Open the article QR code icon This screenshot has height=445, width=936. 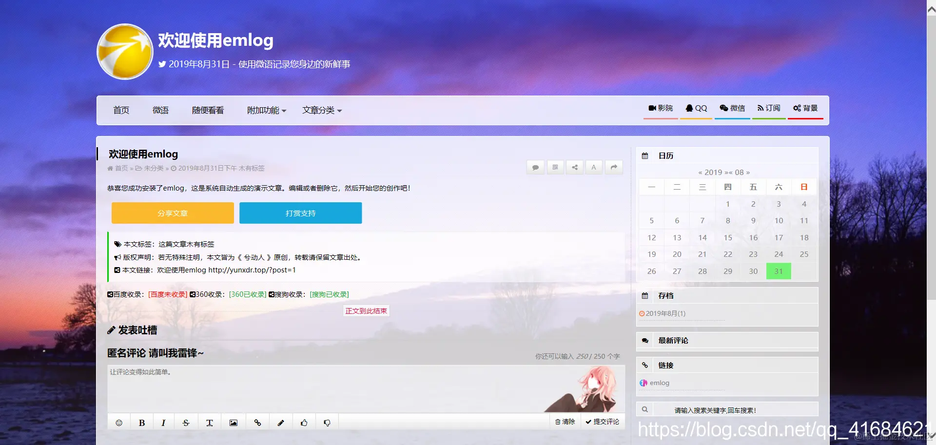point(555,167)
